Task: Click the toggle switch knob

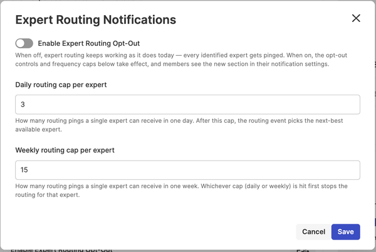Action: (21, 43)
